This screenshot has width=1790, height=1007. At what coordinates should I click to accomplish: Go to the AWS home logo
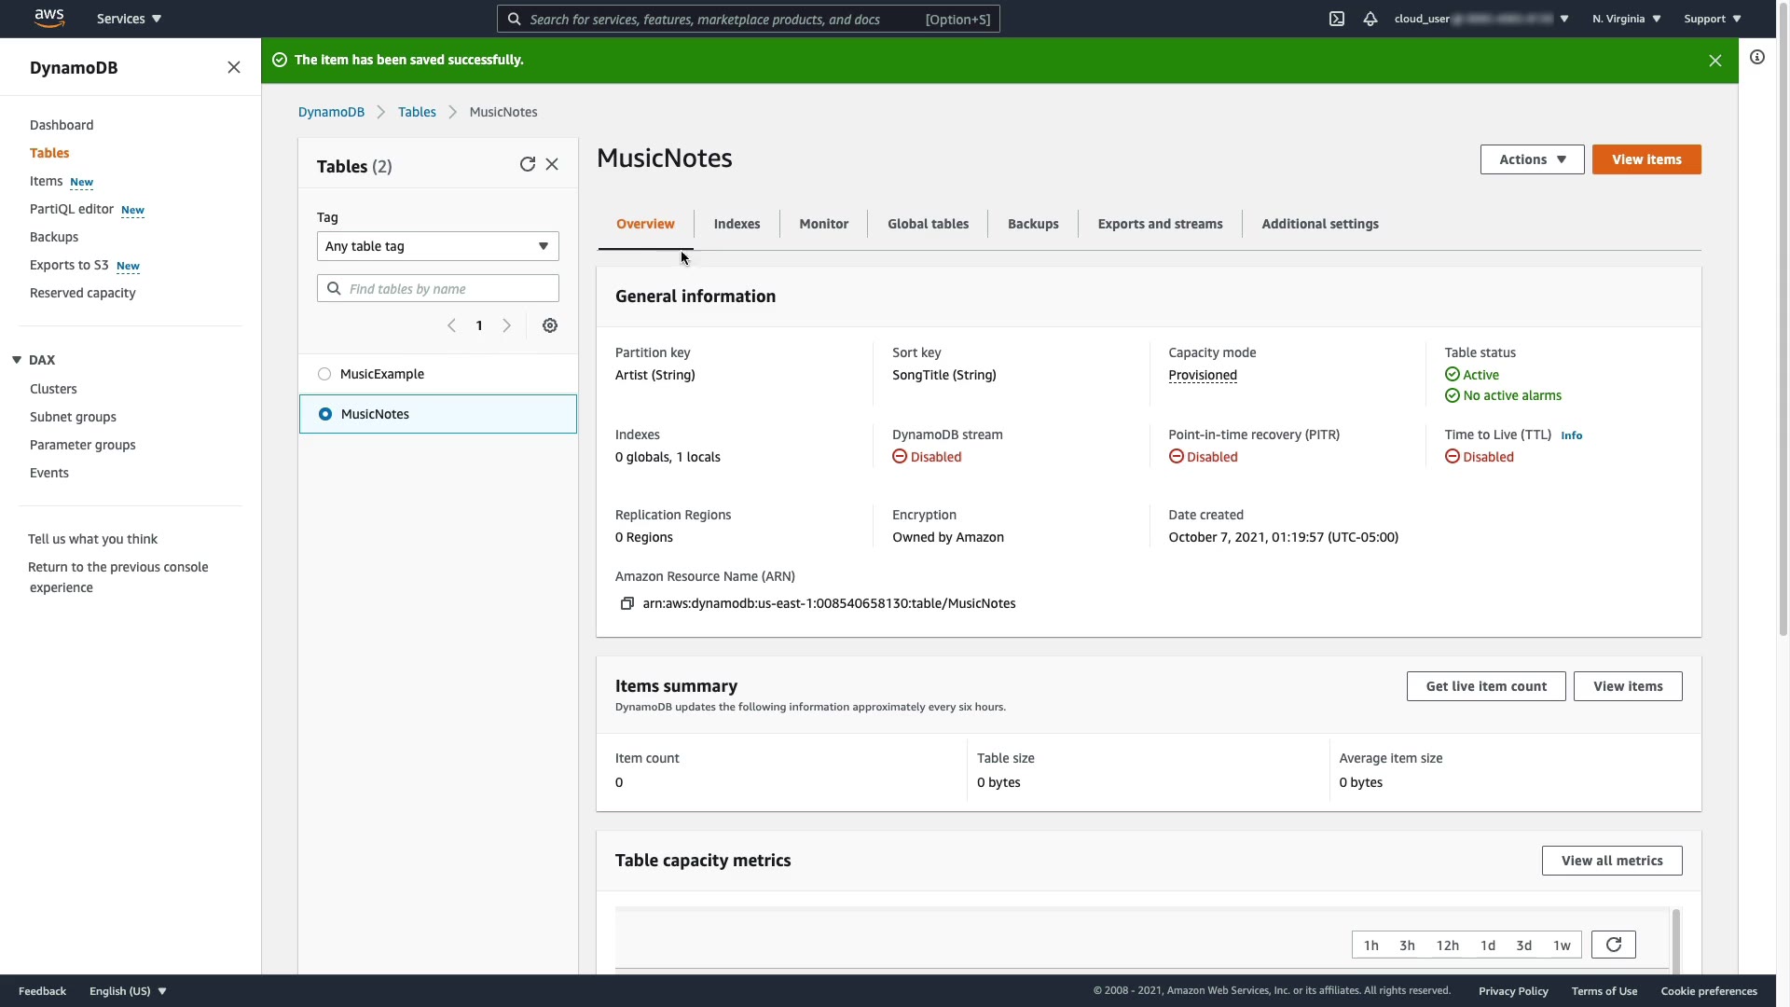pos(48,19)
